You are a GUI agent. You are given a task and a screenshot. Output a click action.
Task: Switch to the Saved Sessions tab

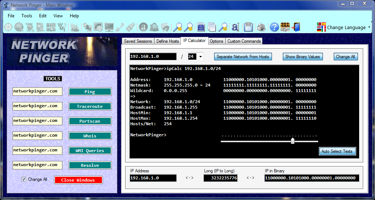138,41
